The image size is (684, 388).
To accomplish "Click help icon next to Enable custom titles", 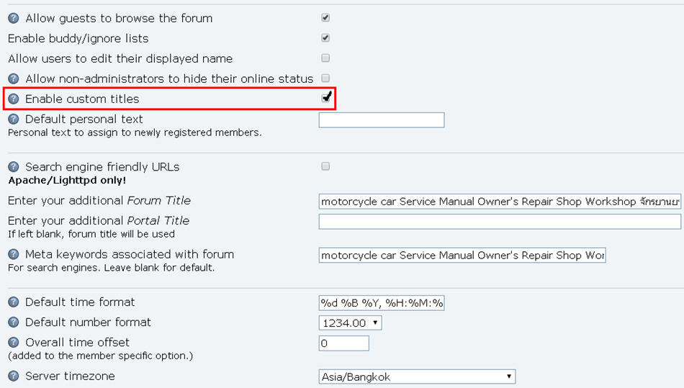I will click(14, 99).
